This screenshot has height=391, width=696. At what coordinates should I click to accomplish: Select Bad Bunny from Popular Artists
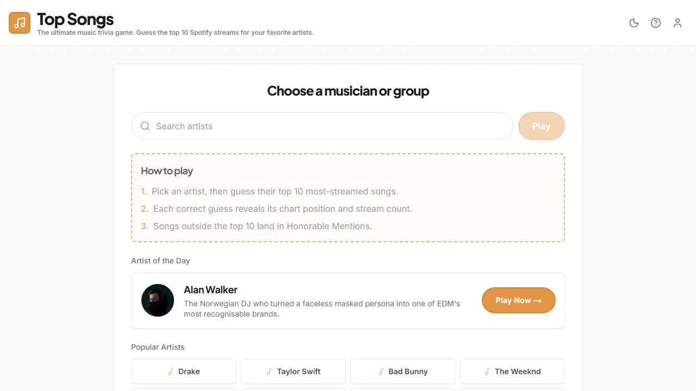[402, 371]
